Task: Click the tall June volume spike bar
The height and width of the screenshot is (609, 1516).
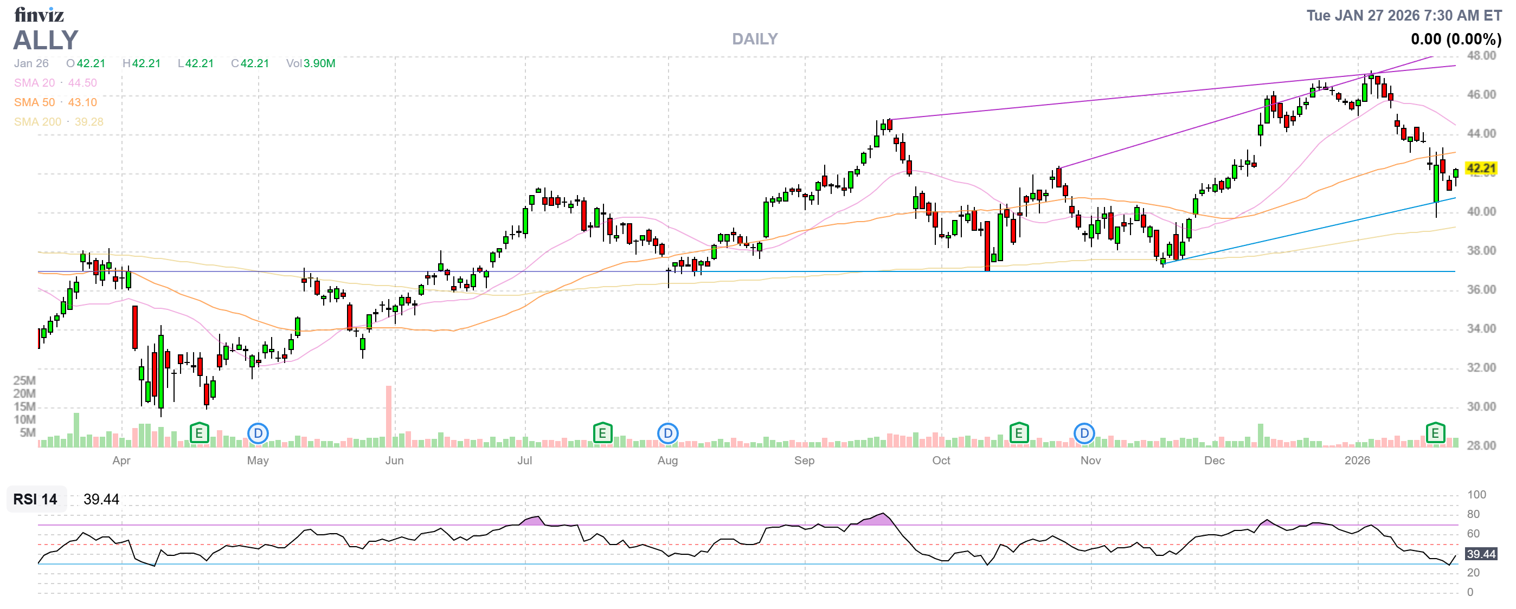Action: coord(388,416)
